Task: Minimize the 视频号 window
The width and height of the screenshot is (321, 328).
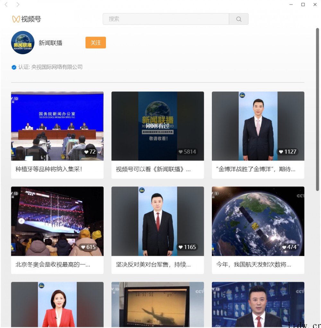Action: (291, 4)
